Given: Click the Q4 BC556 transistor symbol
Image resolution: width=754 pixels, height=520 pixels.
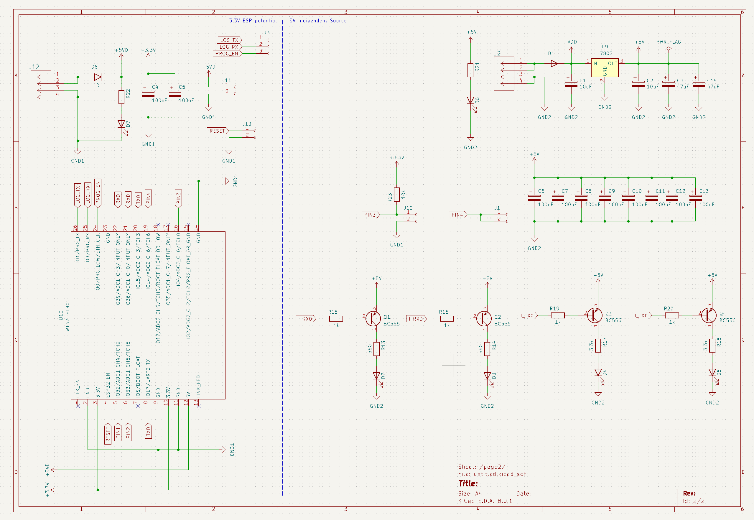Looking at the screenshot, I should (709, 315).
